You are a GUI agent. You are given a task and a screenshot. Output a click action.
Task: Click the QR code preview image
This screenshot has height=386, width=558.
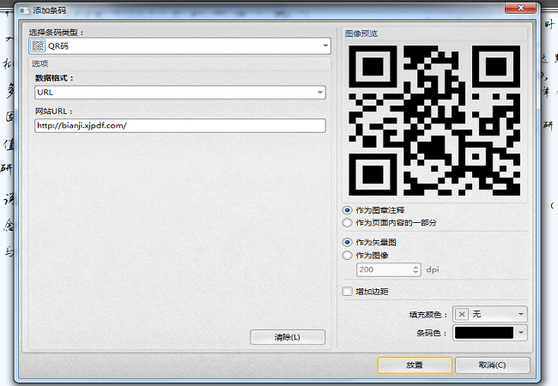tap(434, 120)
